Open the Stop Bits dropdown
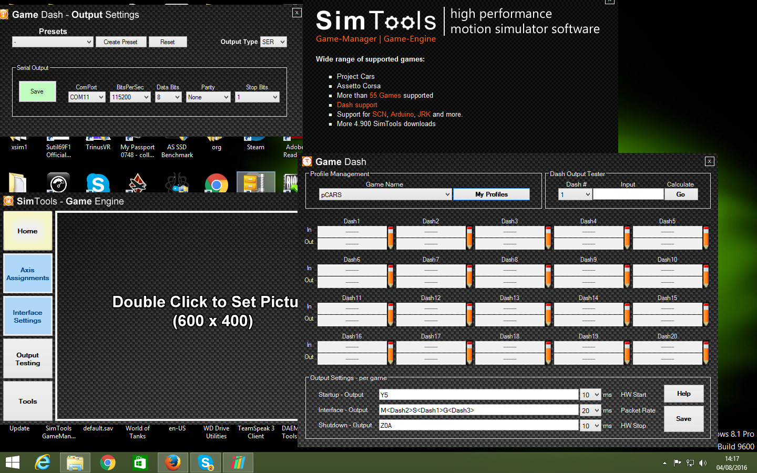Image resolution: width=757 pixels, height=473 pixels. (x=257, y=97)
